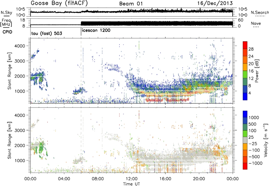Screen dimensions: 269x186
Task: Click the 'tau (fast) 503' CPID text
Action: pos(47,33)
